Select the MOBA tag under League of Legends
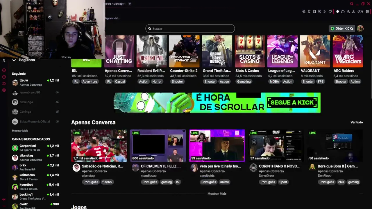Screen dimensions: 372x209 [274, 82]
